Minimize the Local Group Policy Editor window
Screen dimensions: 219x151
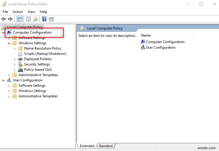[x=188, y=4]
